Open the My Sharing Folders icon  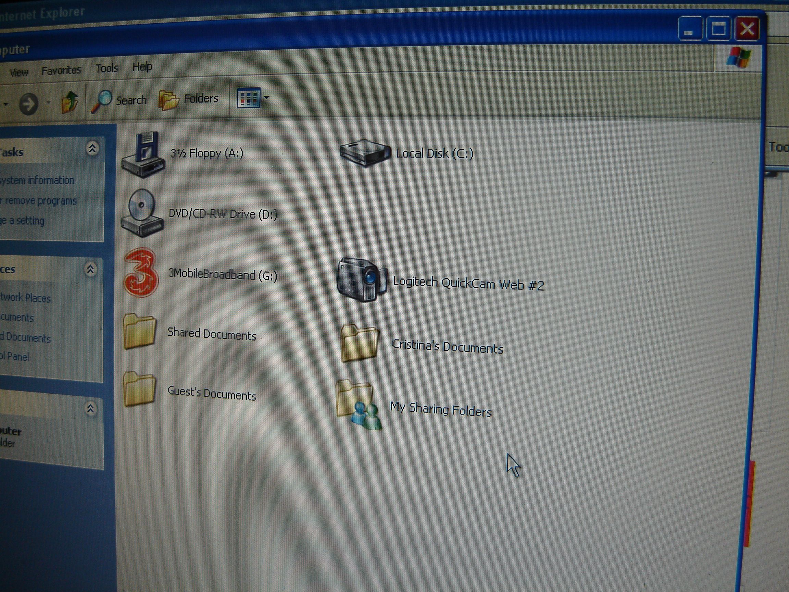[x=358, y=404]
